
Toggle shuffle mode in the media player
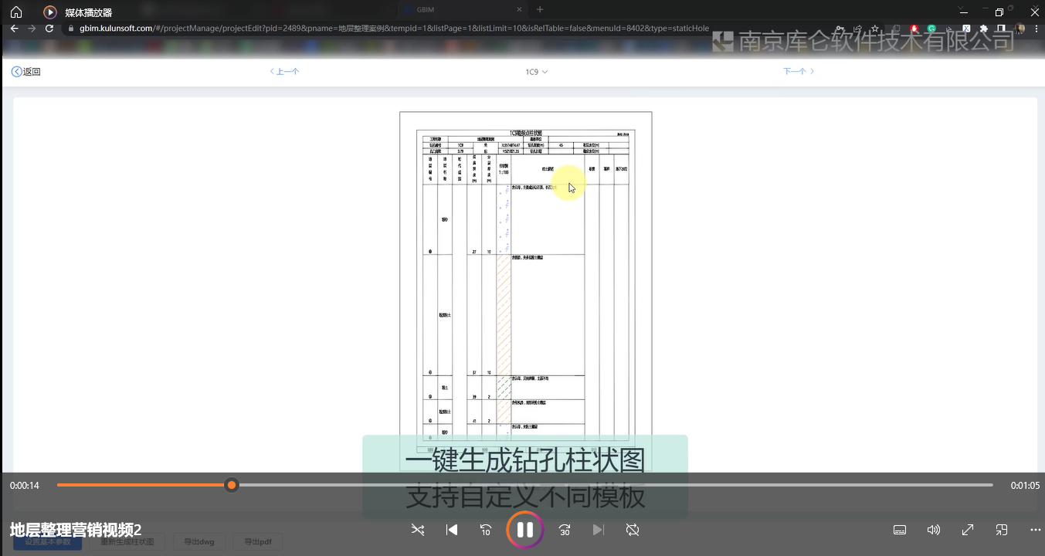pyautogui.click(x=417, y=530)
